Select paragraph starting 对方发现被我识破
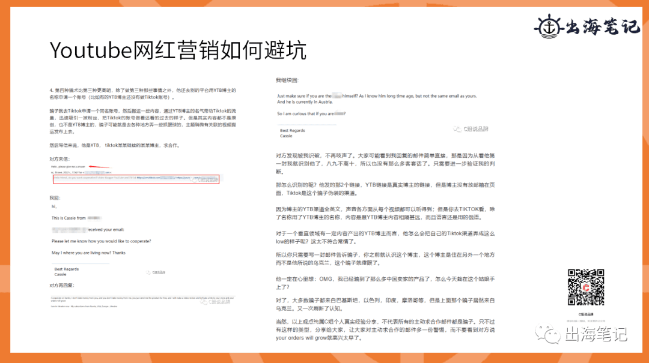 (385, 163)
